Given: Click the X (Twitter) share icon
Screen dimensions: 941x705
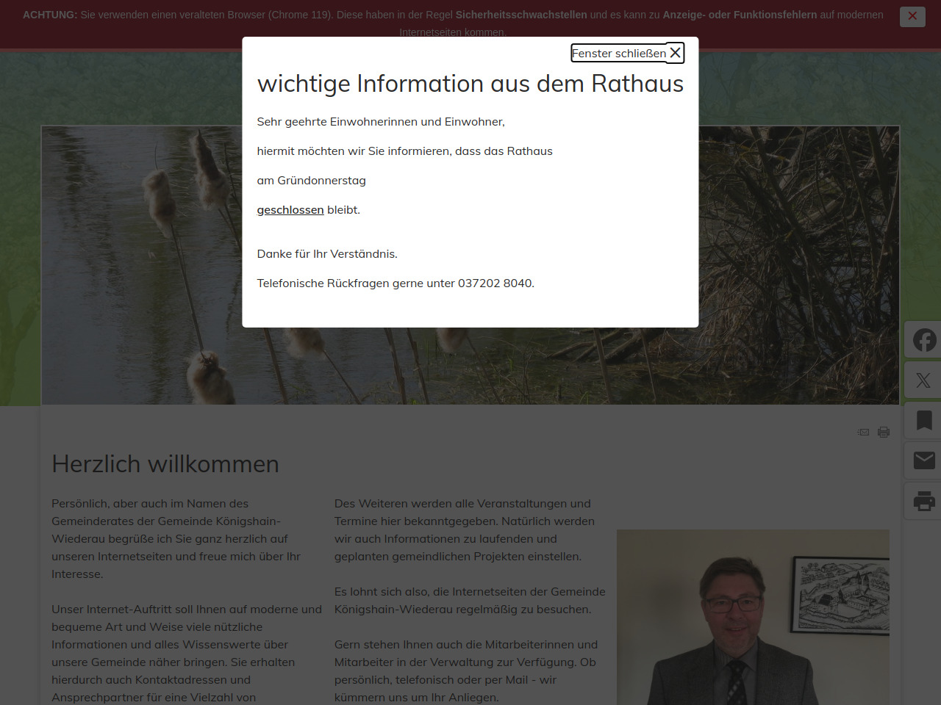Looking at the screenshot, I should pos(924,380).
